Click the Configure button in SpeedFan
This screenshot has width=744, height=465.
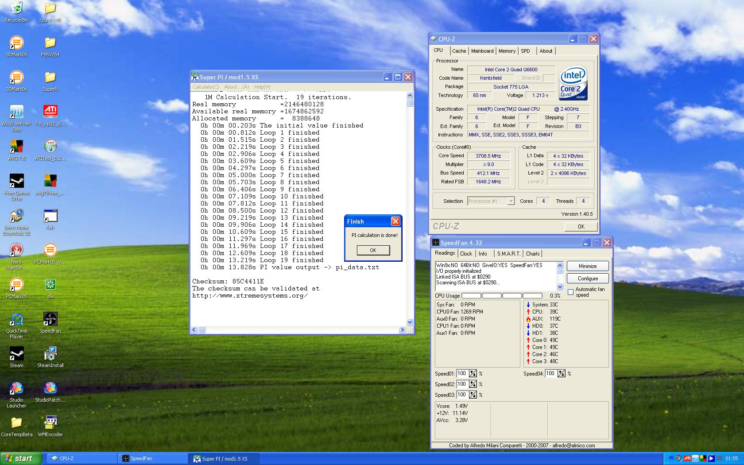pyautogui.click(x=588, y=279)
